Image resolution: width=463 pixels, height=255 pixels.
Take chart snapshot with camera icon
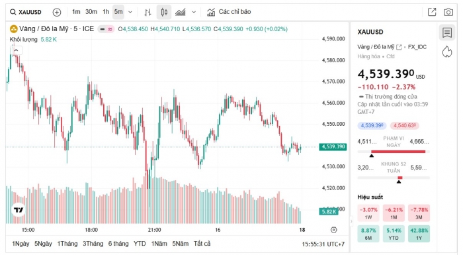click(x=448, y=12)
